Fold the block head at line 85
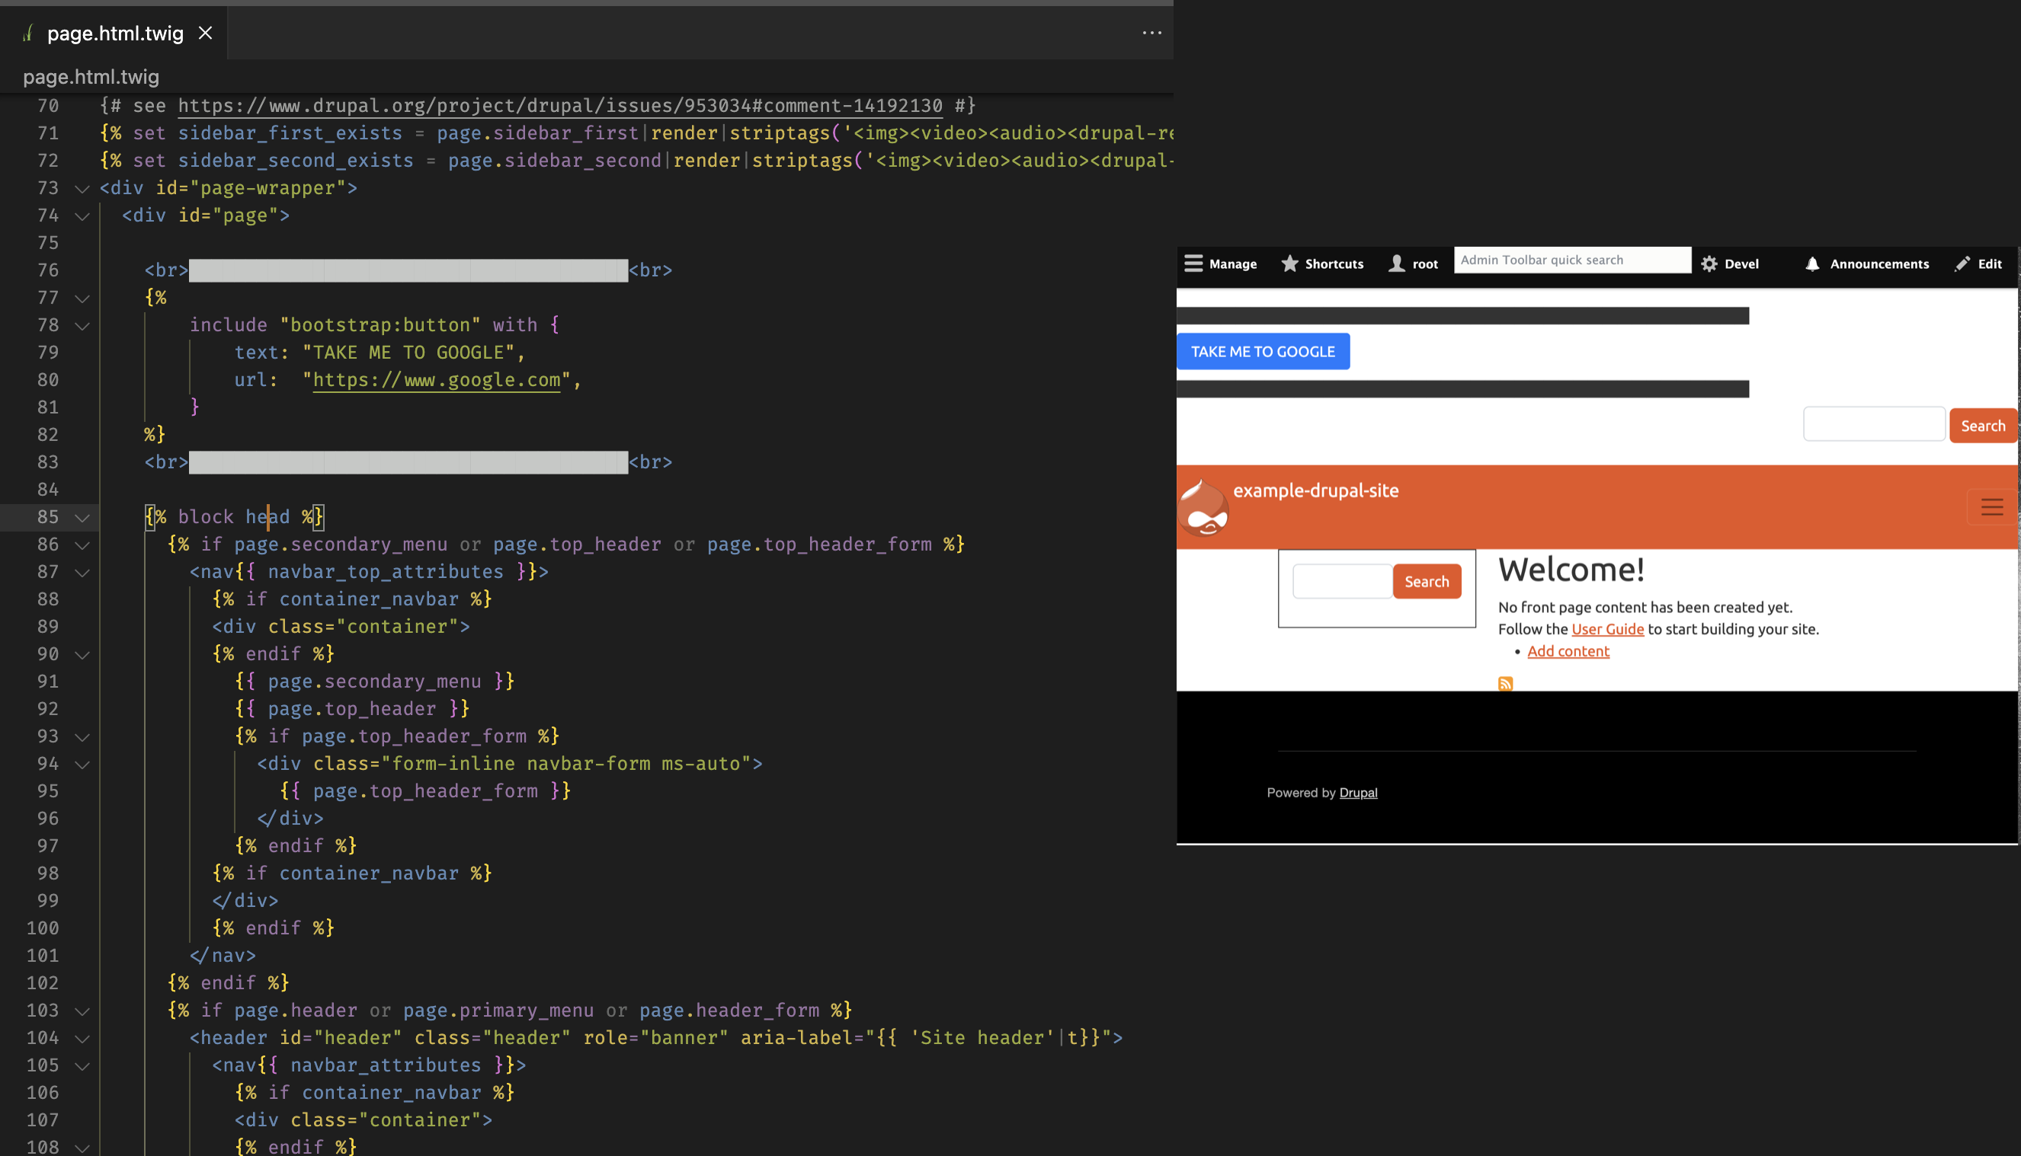2021x1156 pixels. point(82,518)
